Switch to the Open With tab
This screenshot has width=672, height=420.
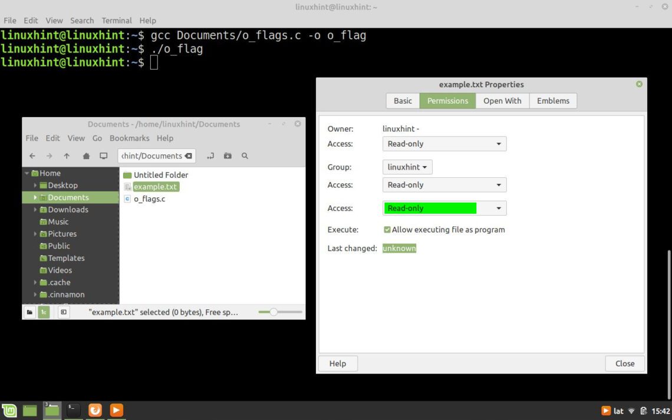502,101
